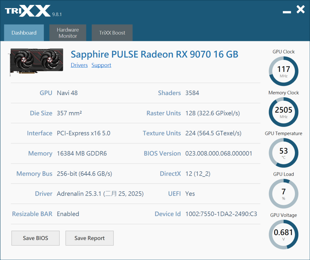Click the Memory Clock gauge showing 2505 MHz
This screenshot has height=260, width=310.
tap(283, 112)
